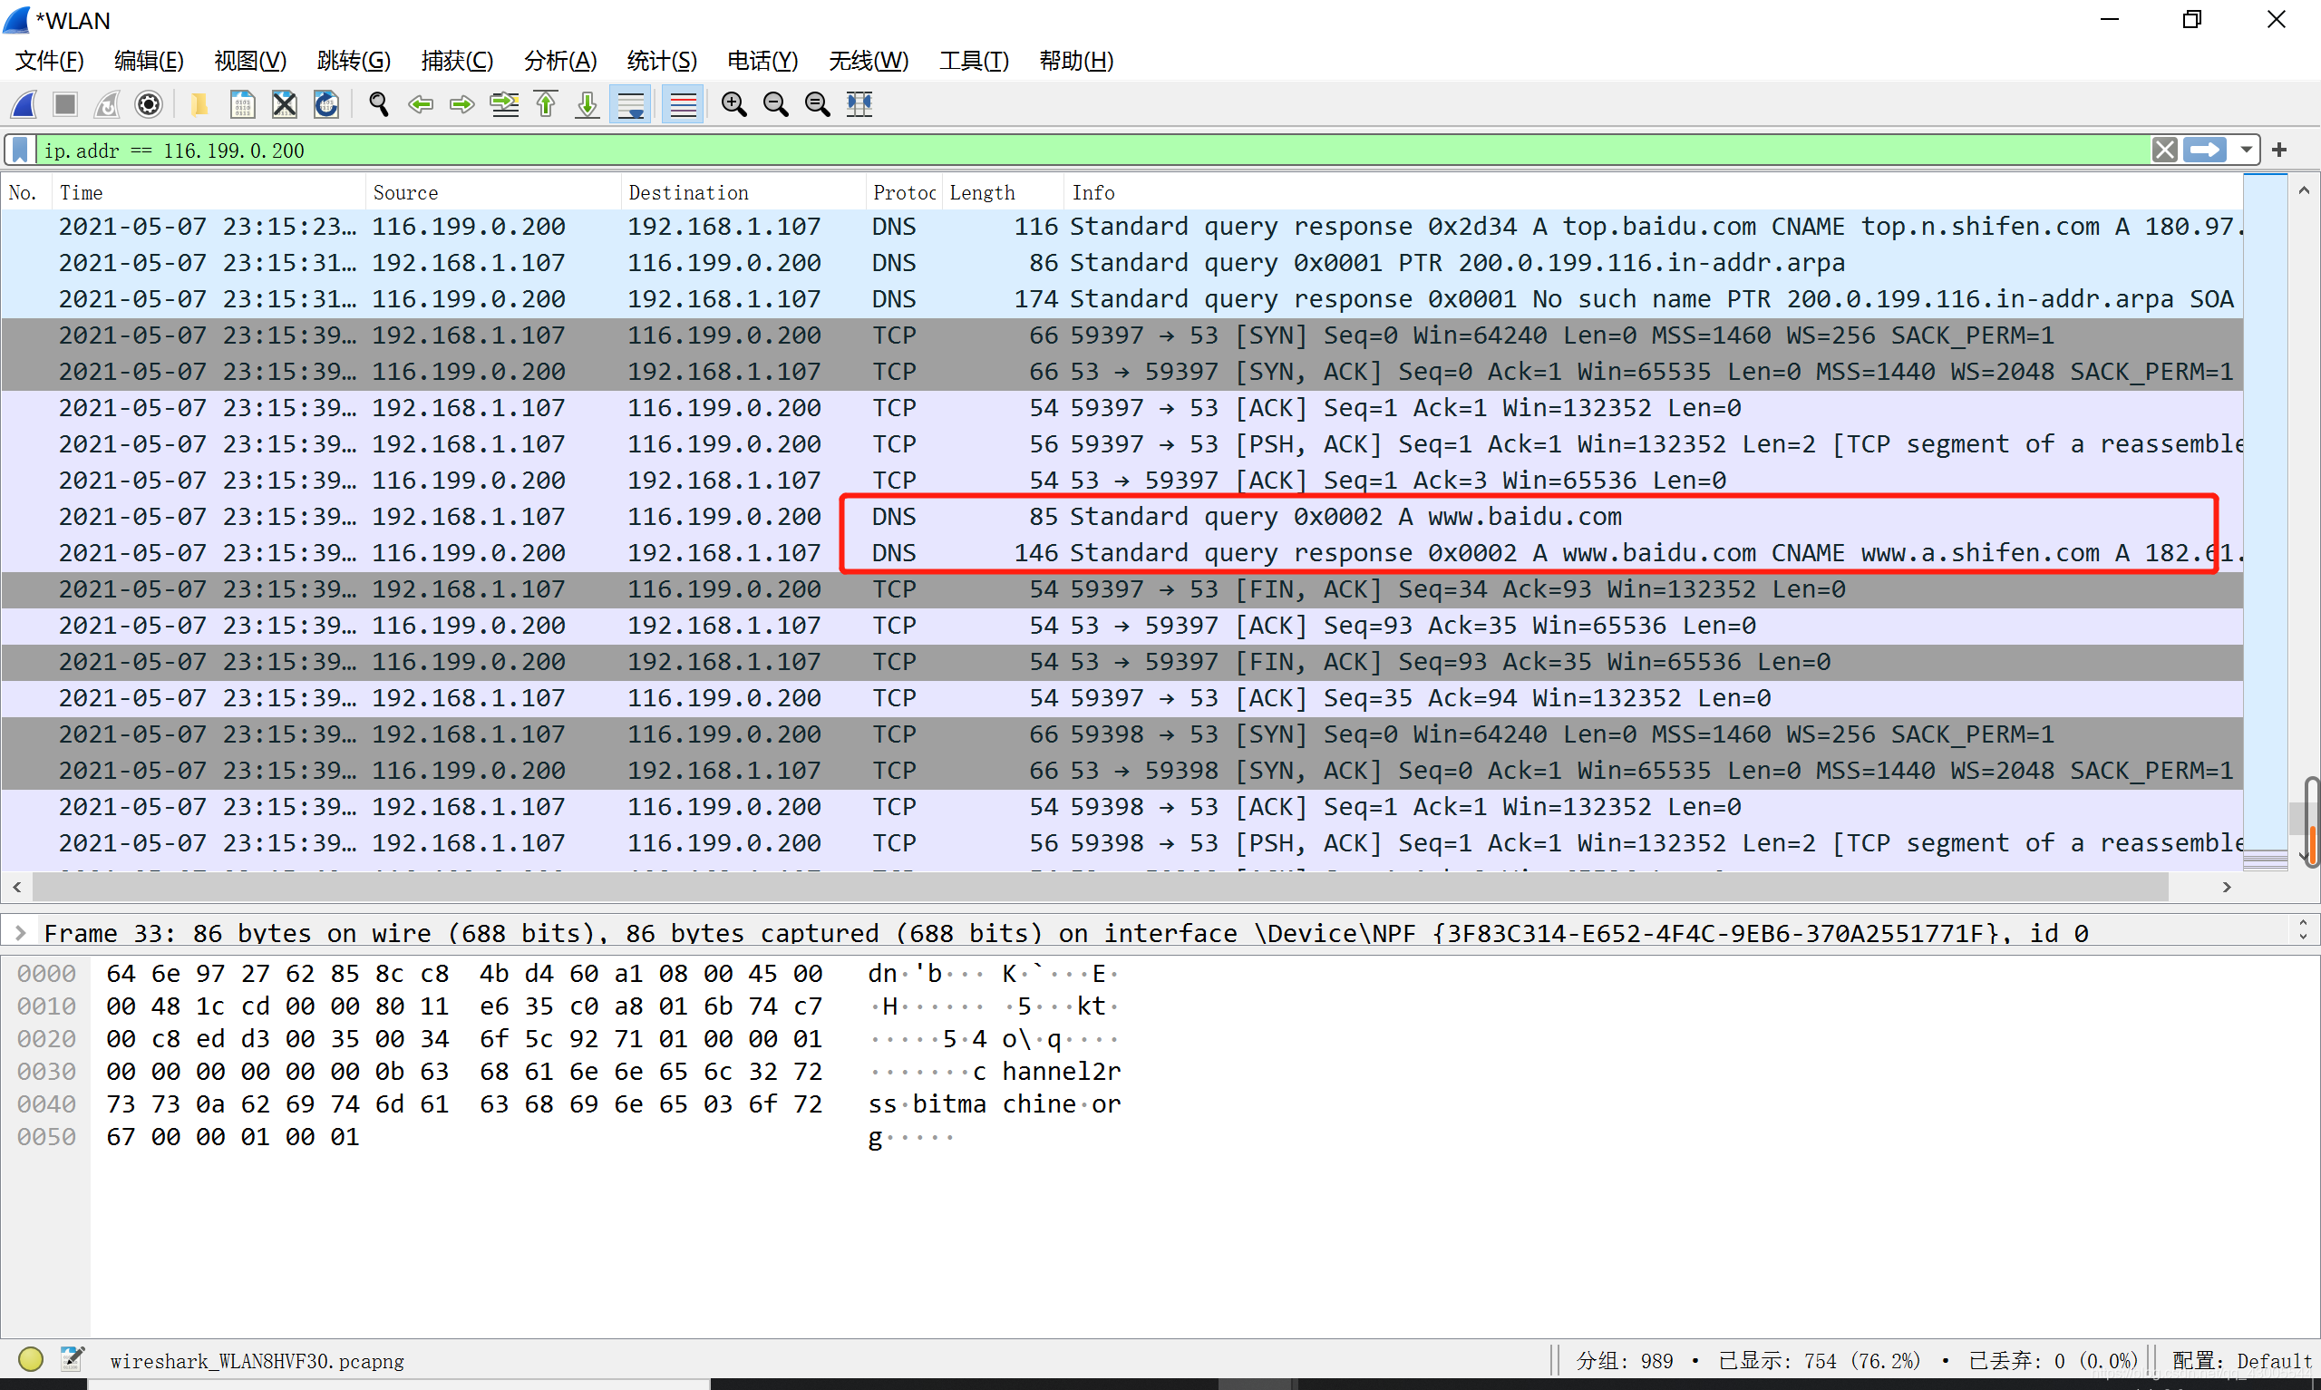Sort by the Source column header
Screen dimensions: 2321x1390
coord(492,192)
